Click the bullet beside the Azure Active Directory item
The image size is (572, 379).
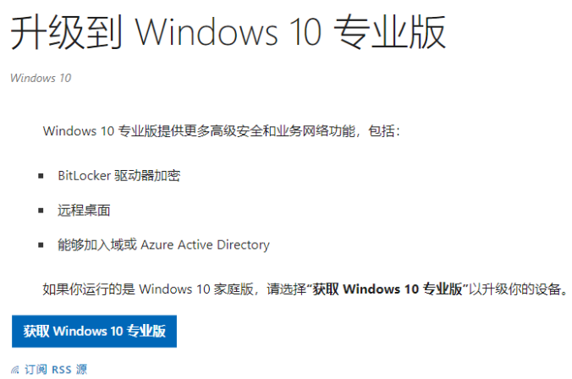click(x=41, y=244)
